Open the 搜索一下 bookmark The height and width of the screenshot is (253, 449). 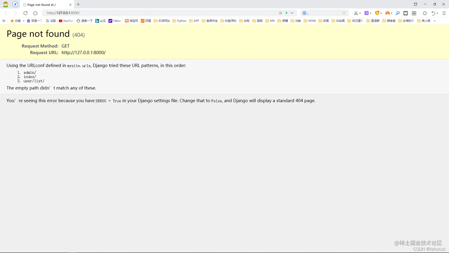[x=85, y=21]
